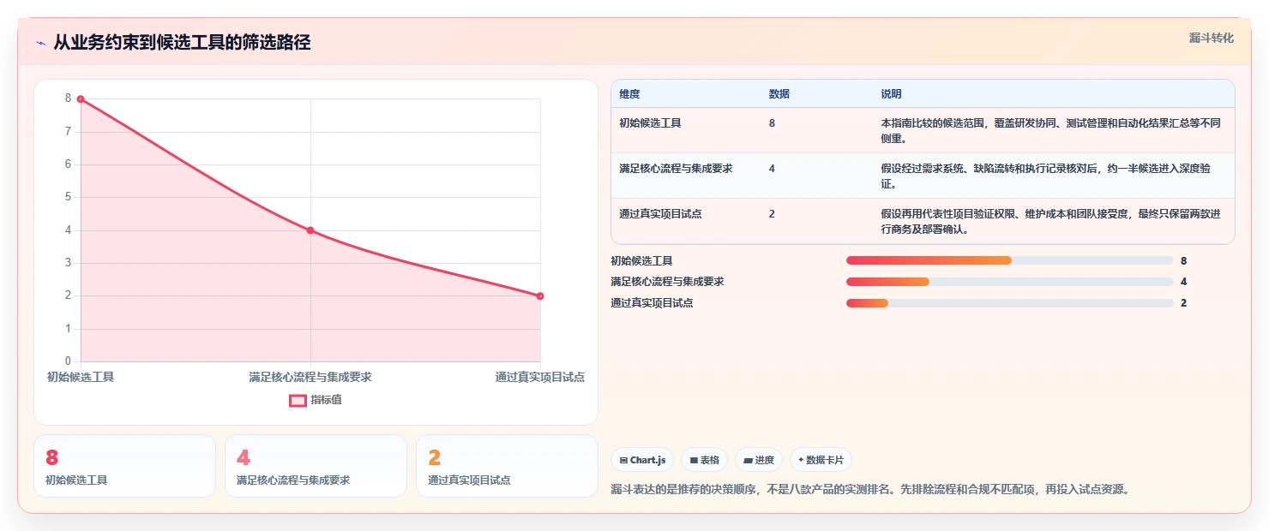Click the description starting 本指南比较的候选范围
The width and height of the screenshot is (1269, 531).
(1050, 130)
